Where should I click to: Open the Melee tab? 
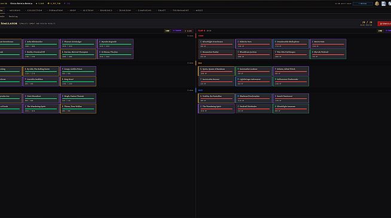(x=199, y=11)
